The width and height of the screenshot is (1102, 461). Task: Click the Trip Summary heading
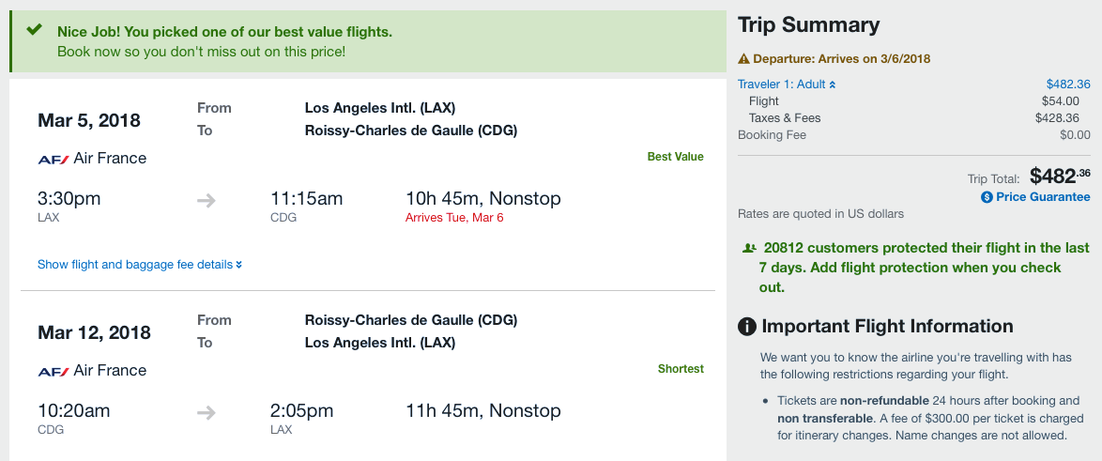tap(808, 25)
